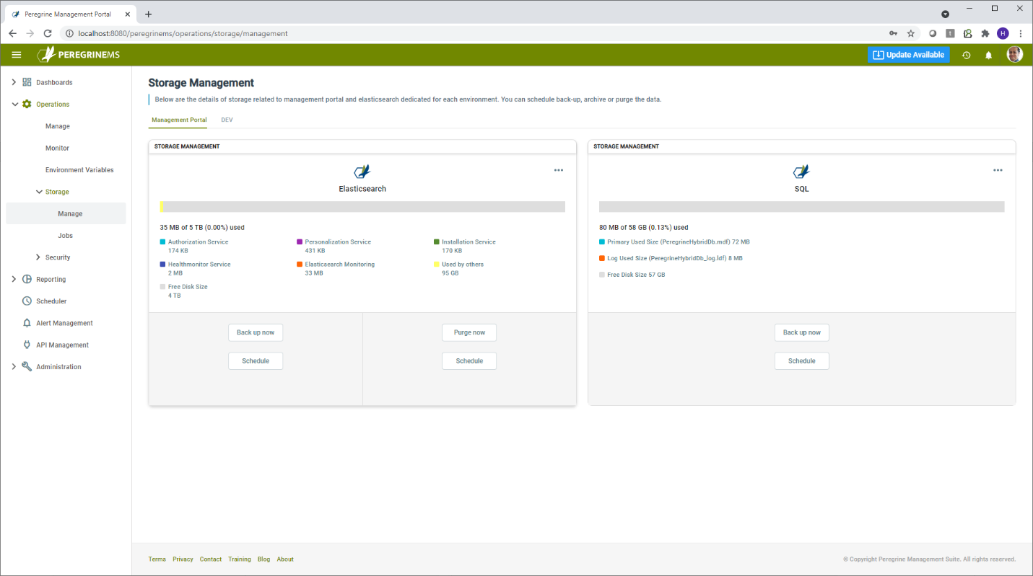Click Schedule under Elasticsearch Back up now
The height and width of the screenshot is (576, 1033).
[x=256, y=361]
